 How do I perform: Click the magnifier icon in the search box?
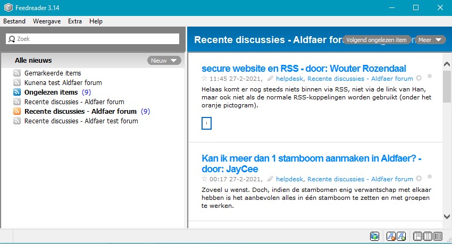point(12,39)
